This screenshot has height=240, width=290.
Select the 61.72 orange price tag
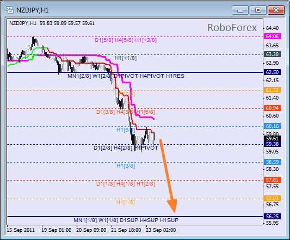272,90
